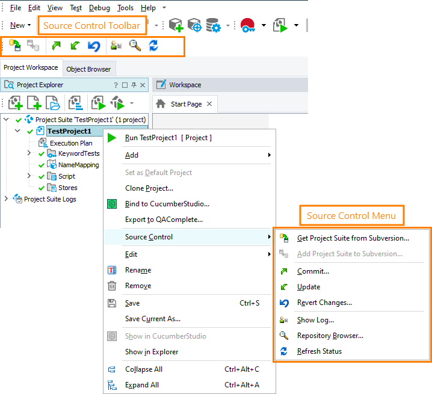Image resolution: width=432 pixels, height=394 pixels.
Task: Collapse the TestProject1 tree node
Action: point(17,131)
